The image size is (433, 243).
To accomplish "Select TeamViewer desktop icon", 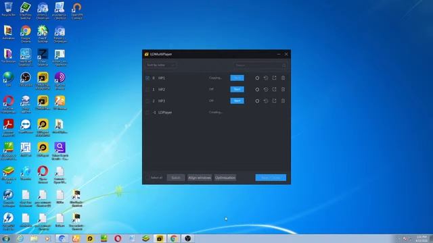I will point(26,126).
